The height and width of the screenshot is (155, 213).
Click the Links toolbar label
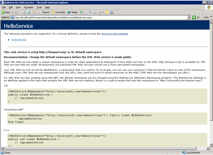click(206, 17)
